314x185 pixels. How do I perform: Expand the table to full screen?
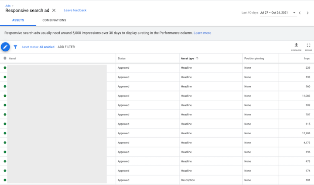pyautogui.click(x=308, y=45)
